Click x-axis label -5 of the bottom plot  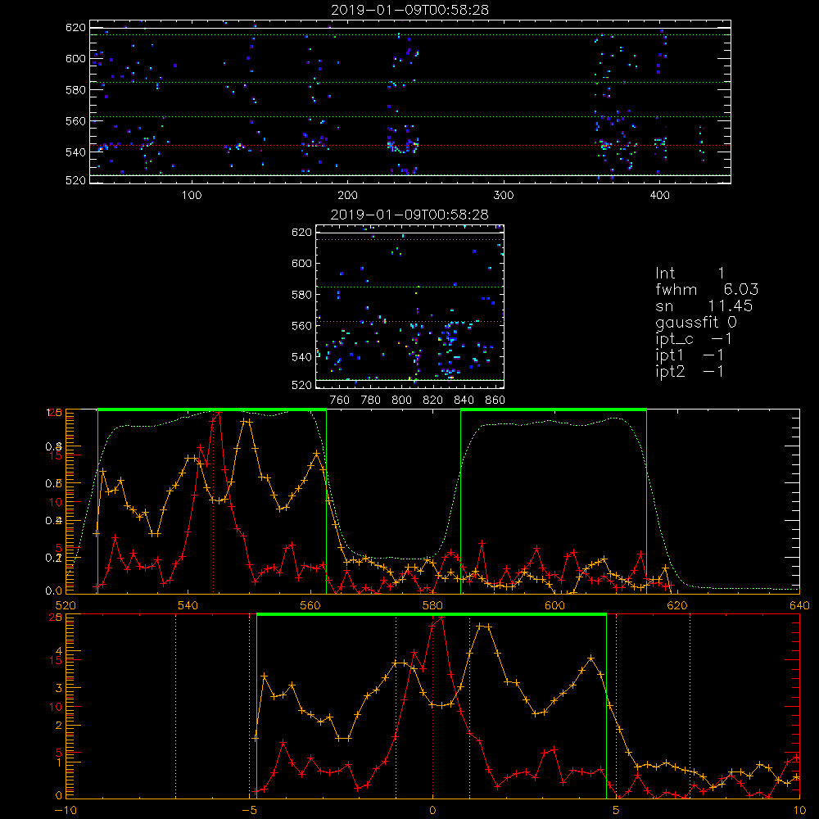click(x=249, y=811)
